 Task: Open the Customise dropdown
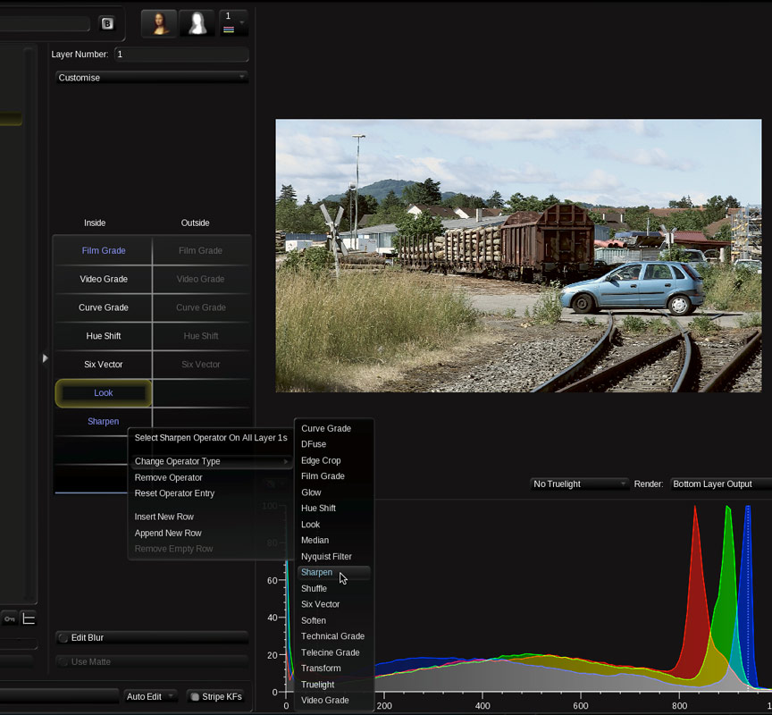(x=151, y=78)
